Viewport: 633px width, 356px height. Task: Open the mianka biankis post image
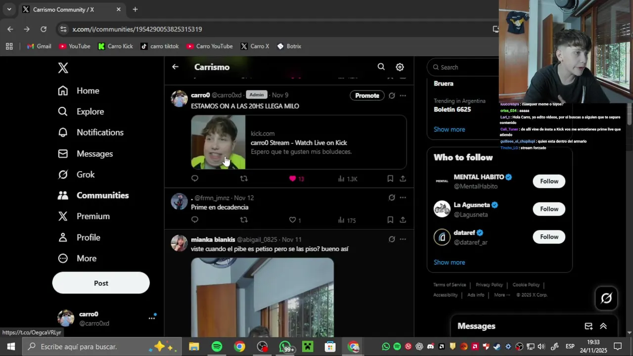coord(263,297)
